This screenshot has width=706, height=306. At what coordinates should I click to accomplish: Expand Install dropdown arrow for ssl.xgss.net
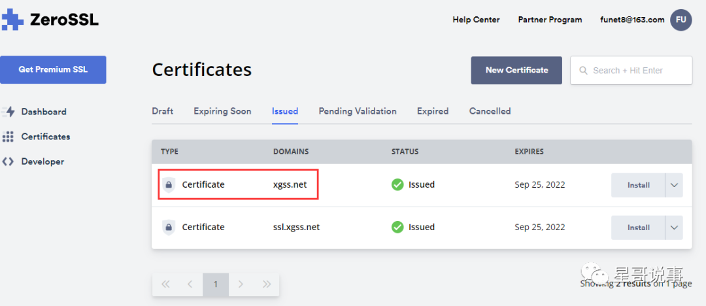[674, 228]
